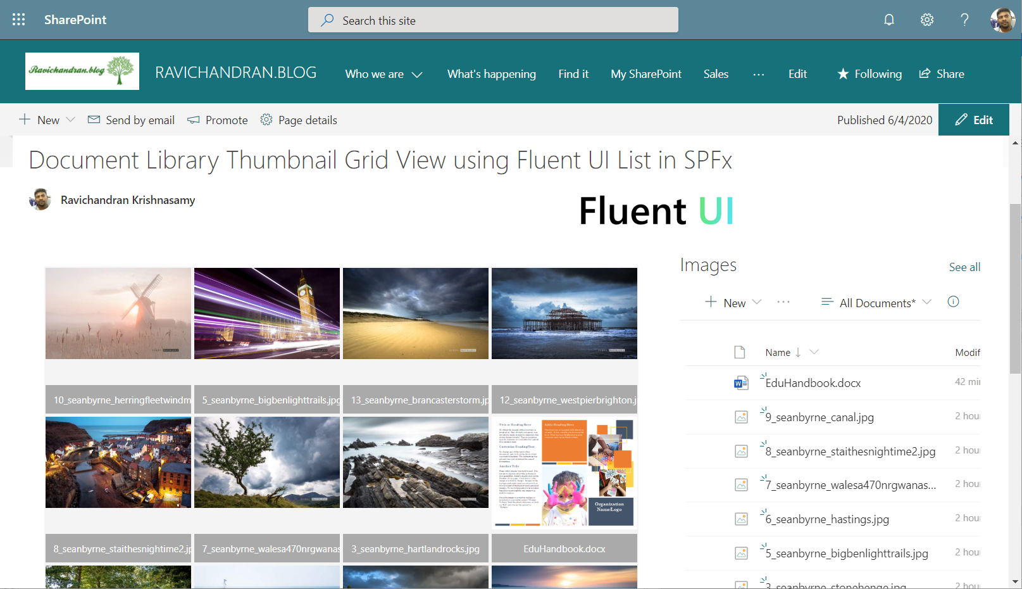Open the notifications bell

pos(889,20)
